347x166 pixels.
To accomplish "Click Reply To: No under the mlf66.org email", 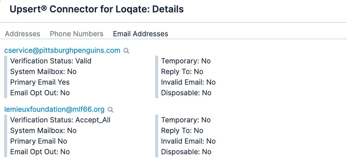I will [x=182, y=131].
